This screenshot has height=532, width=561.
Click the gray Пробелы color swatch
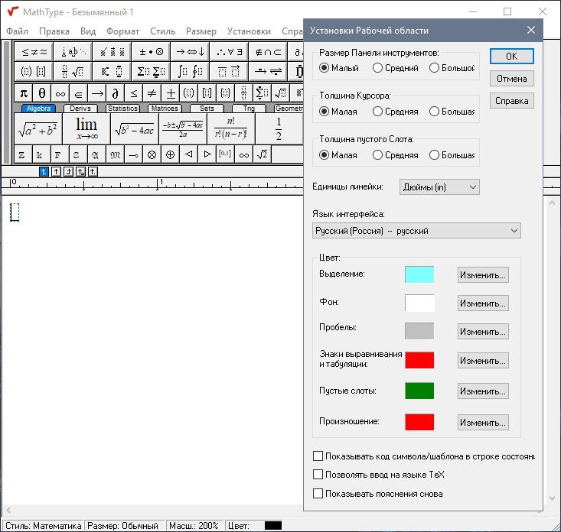[419, 331]
